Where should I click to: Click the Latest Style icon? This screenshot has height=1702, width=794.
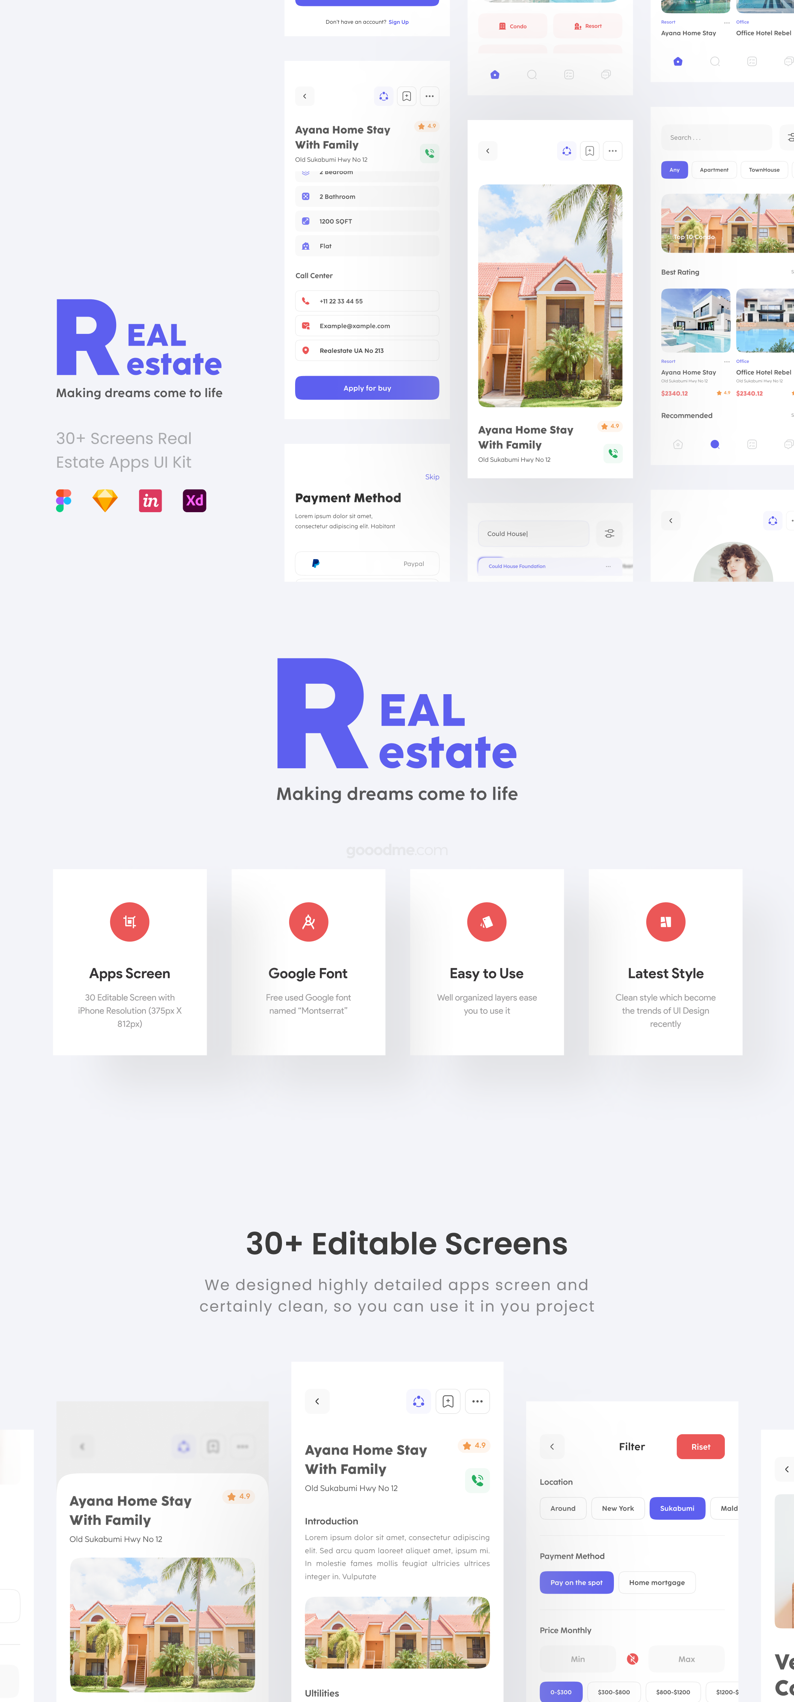click(666, 922)
